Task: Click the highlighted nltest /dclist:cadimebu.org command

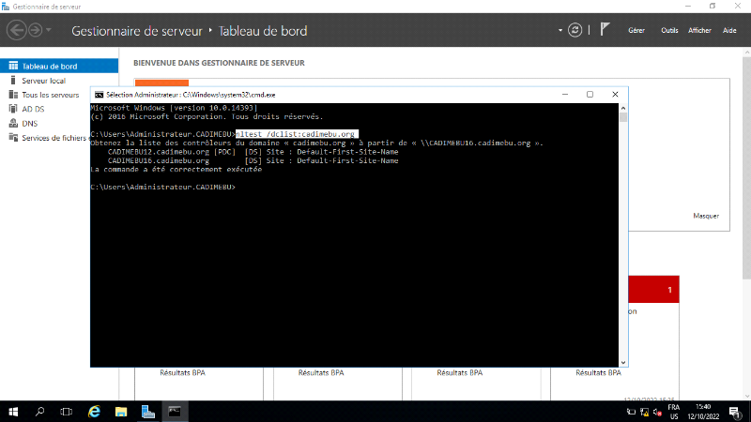Action: 297,134
